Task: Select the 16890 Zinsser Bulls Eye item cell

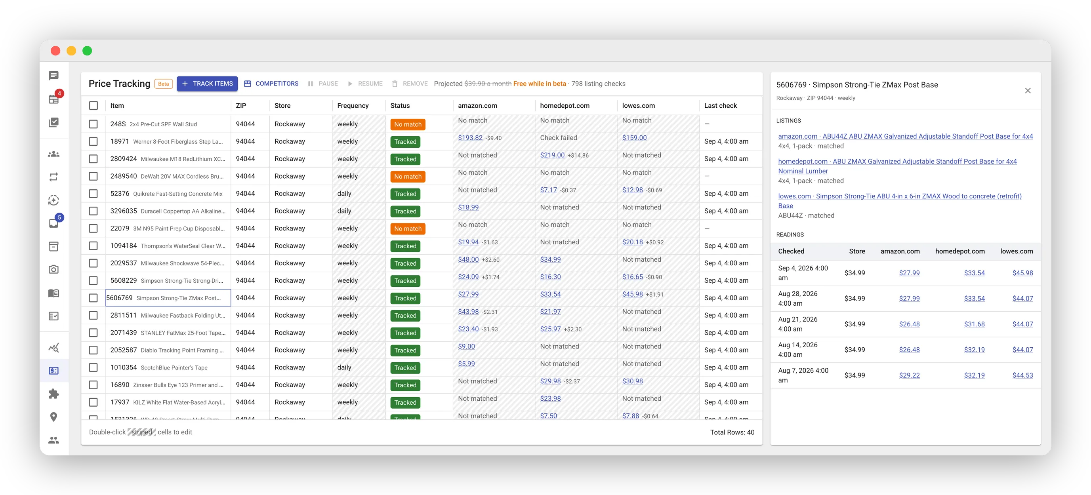Action: pyautogui.click(x=168, y=385)
